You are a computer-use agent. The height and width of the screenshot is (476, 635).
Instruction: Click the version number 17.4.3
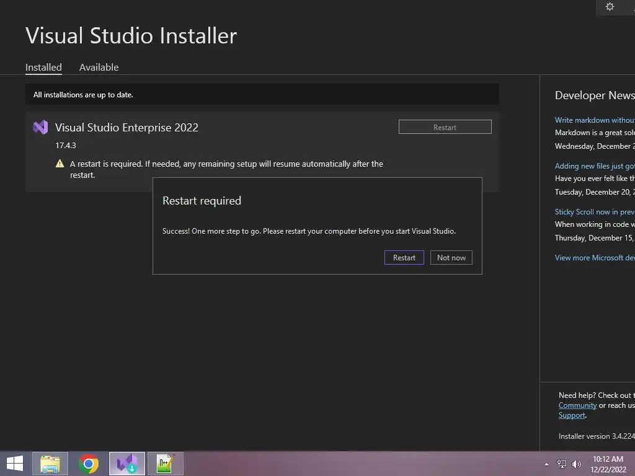coord(66,145)
